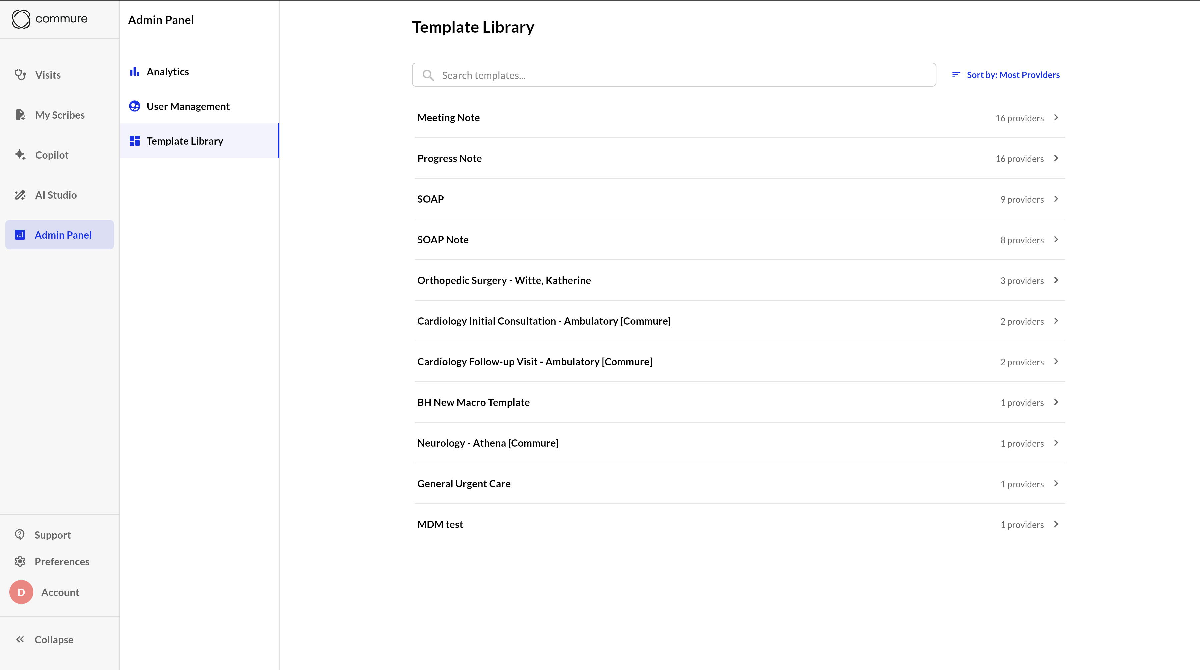This screenshot has height=670, width=1200.
Task: Open Visits via stethoscope icon
Action: 20,75
